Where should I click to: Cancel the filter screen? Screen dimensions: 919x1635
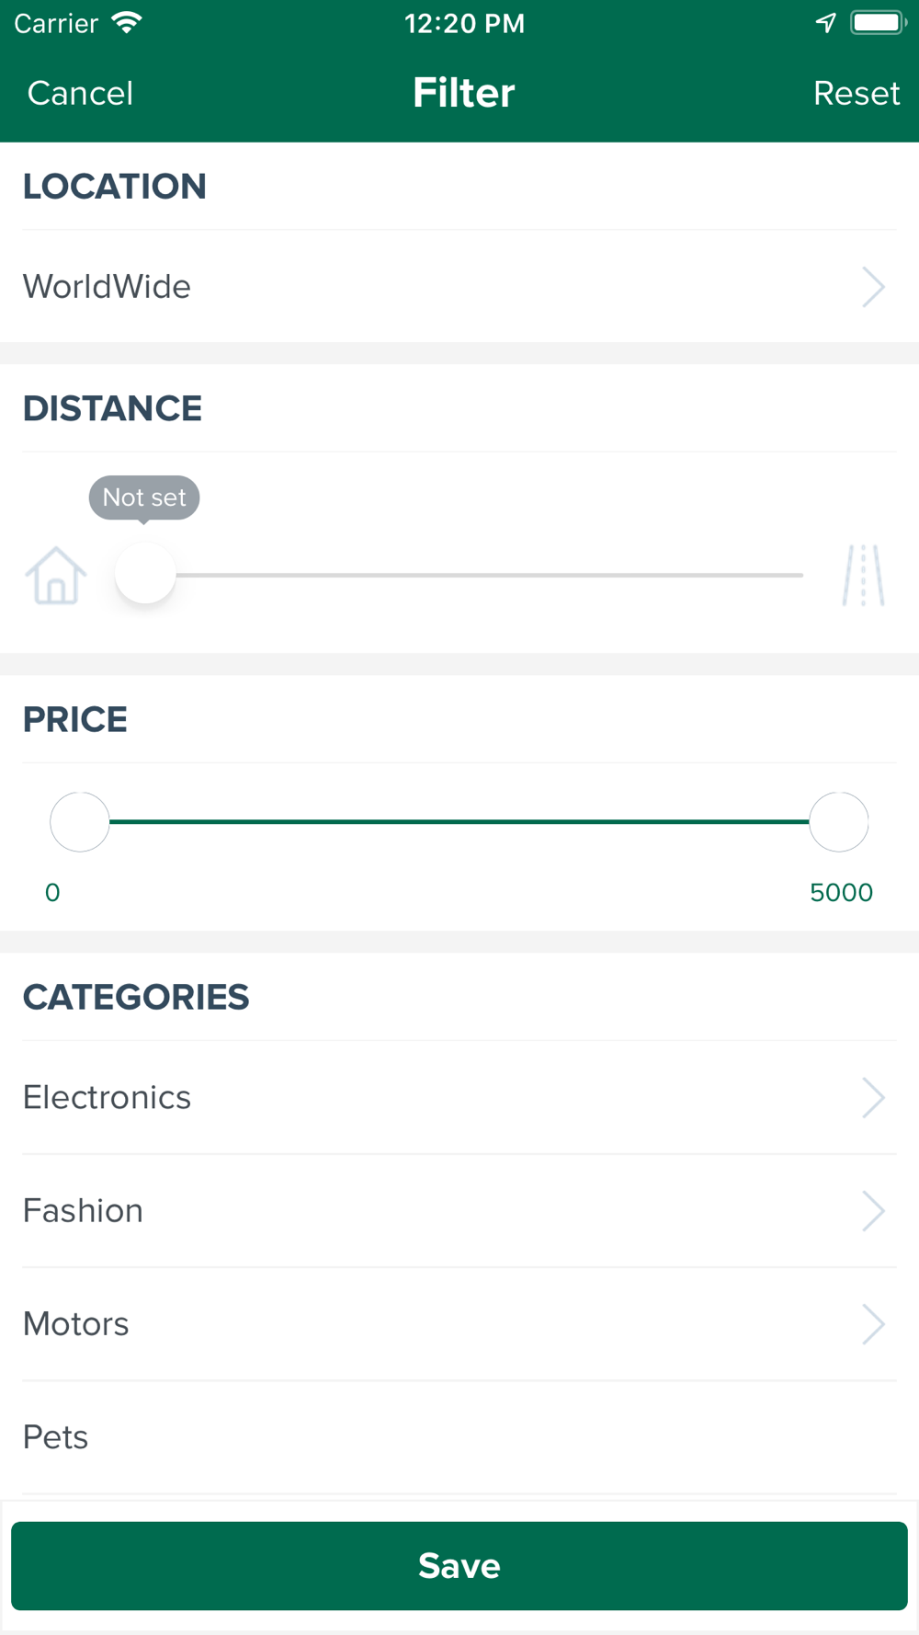[81, 93]
